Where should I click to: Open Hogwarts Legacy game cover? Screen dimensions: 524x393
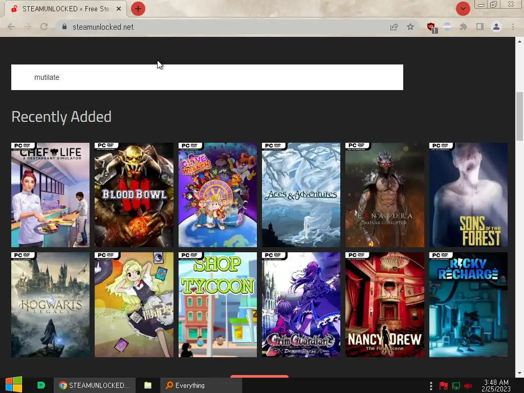(51, 305)
